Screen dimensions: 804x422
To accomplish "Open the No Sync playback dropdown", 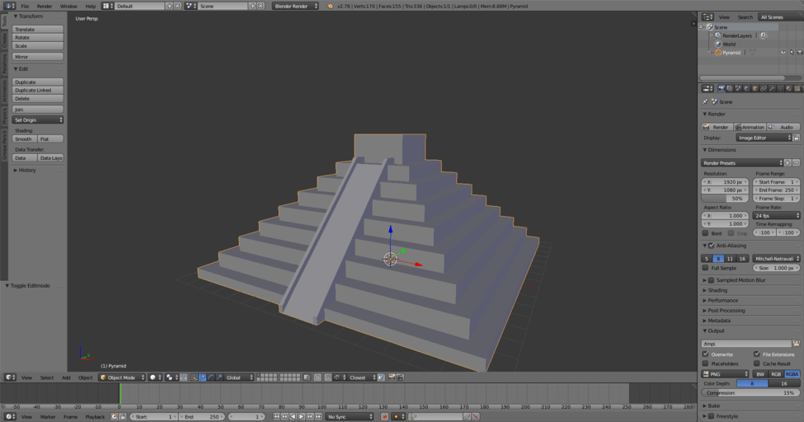I will 349,417.
